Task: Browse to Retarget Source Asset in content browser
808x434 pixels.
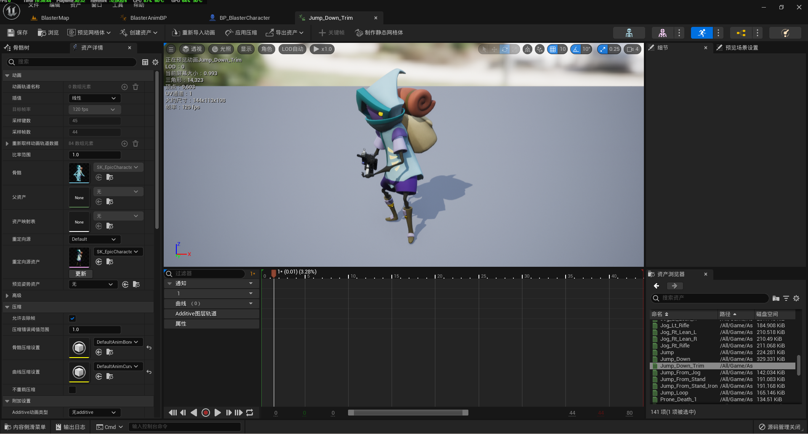Action: click(x=110, y=262)
